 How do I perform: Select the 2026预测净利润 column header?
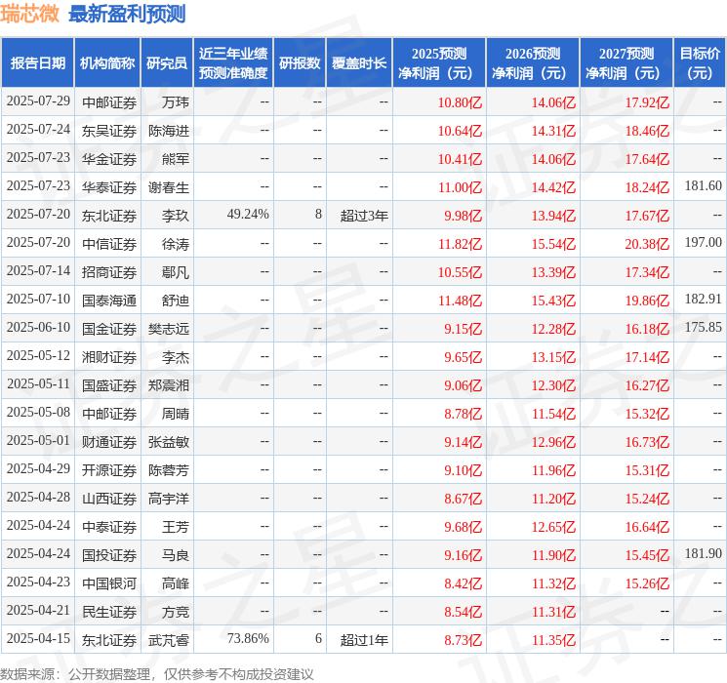point(533,63)
